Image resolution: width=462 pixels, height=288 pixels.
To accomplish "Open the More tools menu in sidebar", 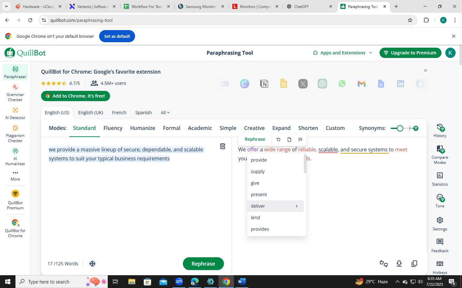I will tap(15, 176).
